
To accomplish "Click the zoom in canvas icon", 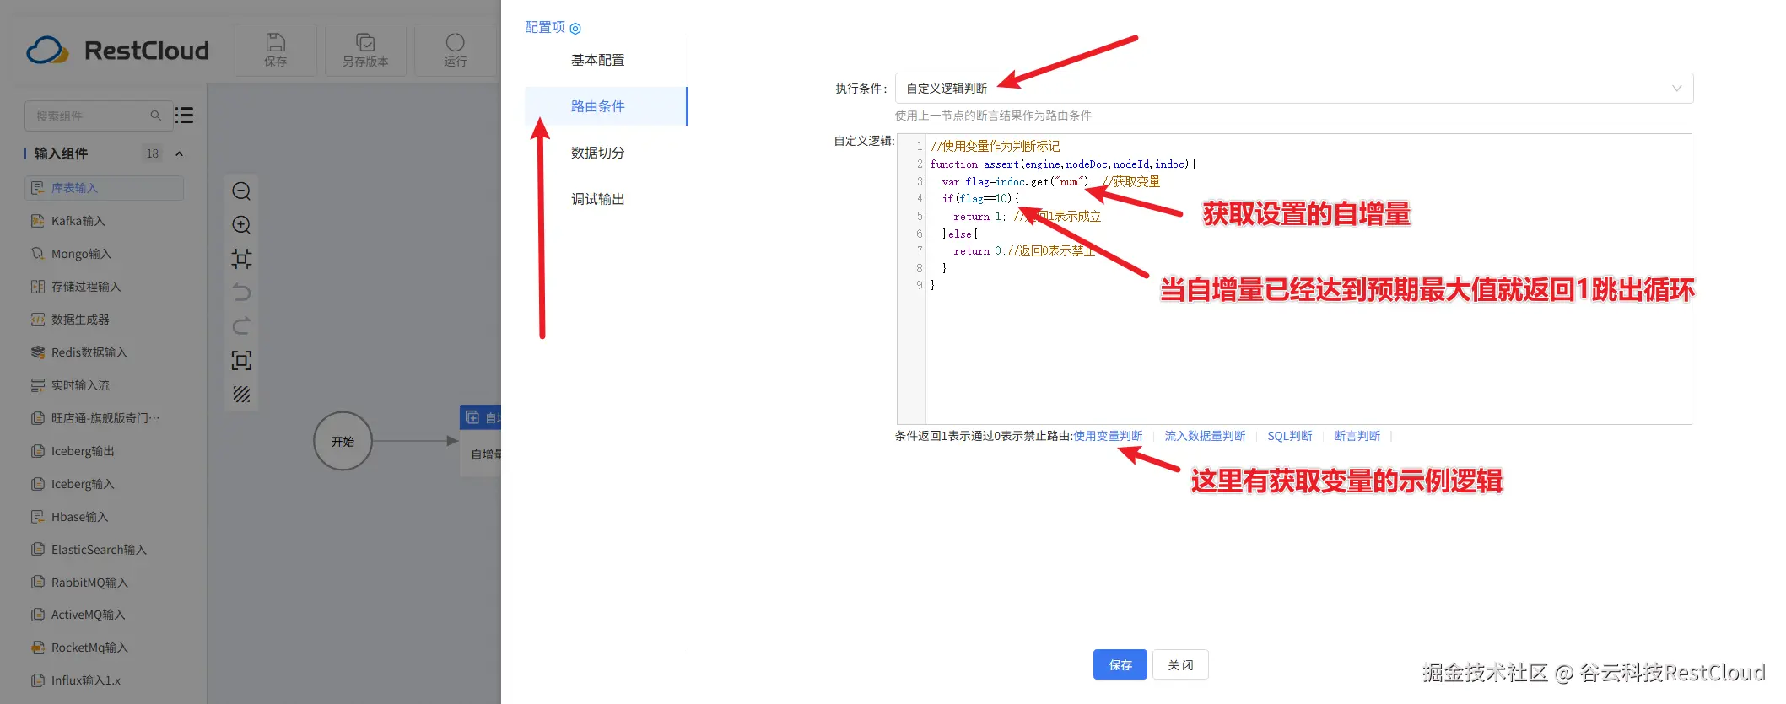I will point(241,225).
